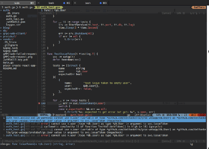The image size is (209, 149).
Task: Select location list entry 2 line 153 error
Action: (87, 124)
